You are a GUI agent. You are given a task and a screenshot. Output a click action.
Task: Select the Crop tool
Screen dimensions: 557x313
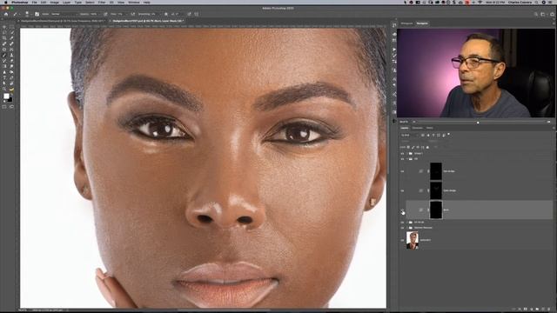click(x=4, y=38)
